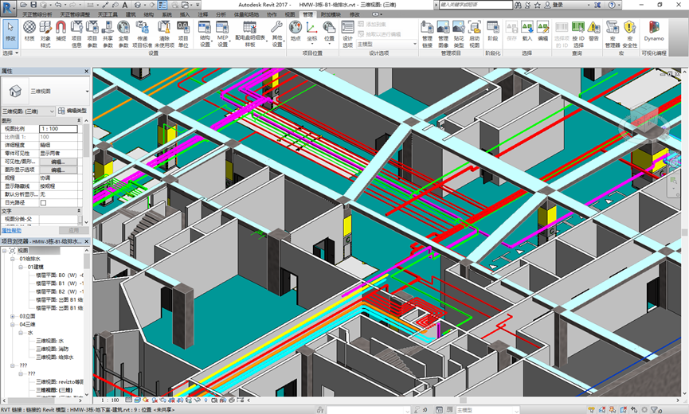This screenshot has height=414, width=689.
Task: Open the 材质 (Materials) tool
Action: [29, 32]
